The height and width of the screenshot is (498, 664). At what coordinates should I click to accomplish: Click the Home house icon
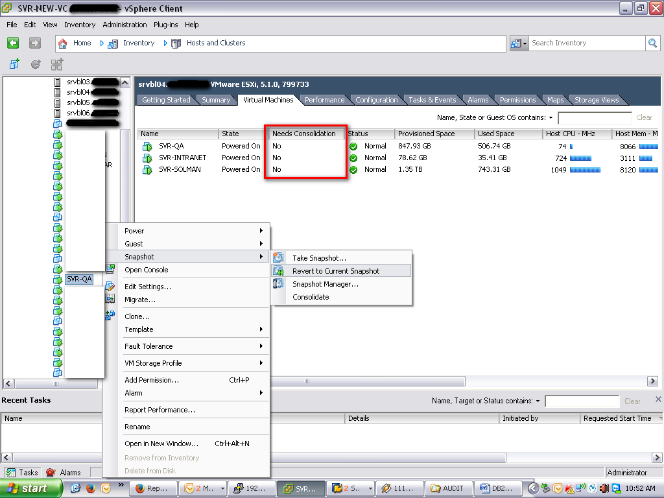point(63,43)
